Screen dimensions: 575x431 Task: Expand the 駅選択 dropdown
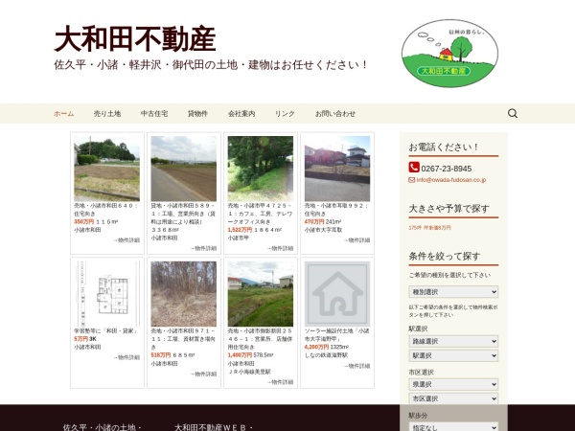(453, 355)
